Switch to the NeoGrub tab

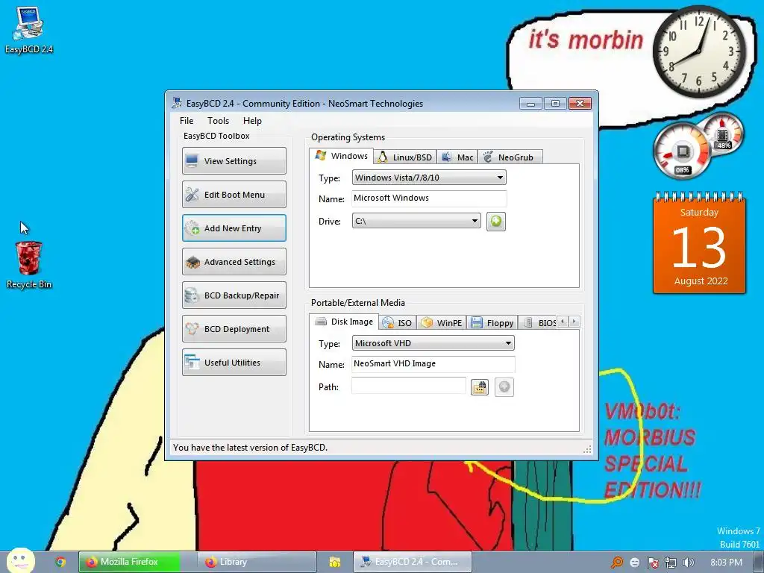(510, 157)
